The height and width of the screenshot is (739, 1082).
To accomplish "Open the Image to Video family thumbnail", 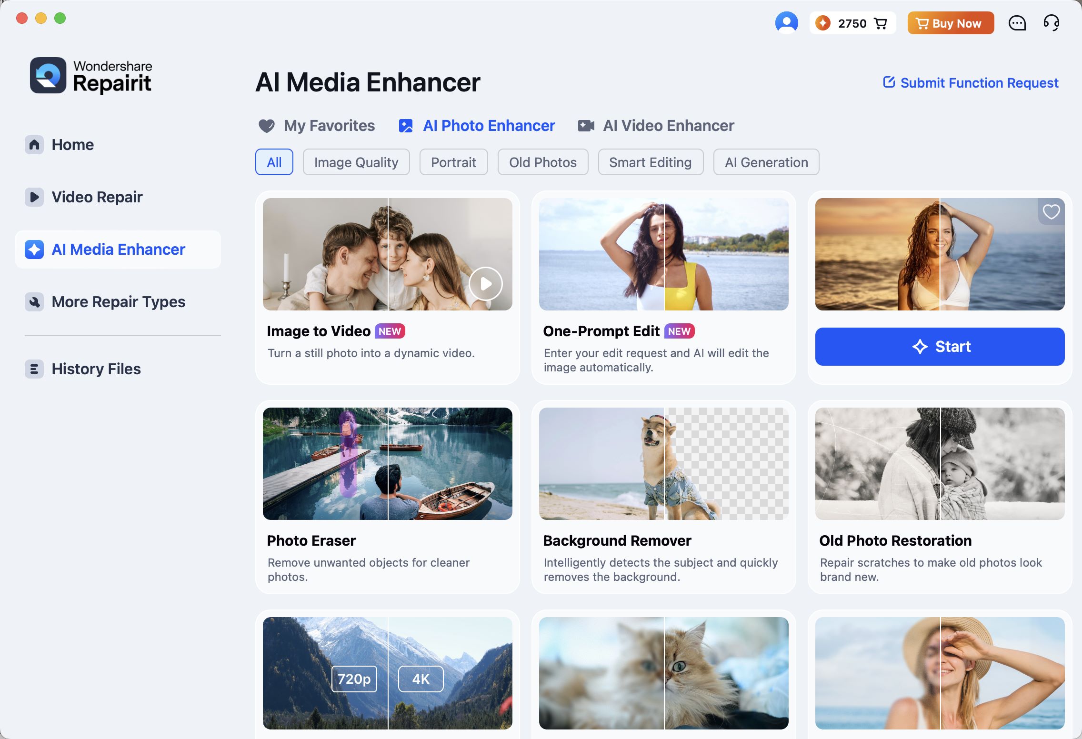I will click(x=388, y=254).
